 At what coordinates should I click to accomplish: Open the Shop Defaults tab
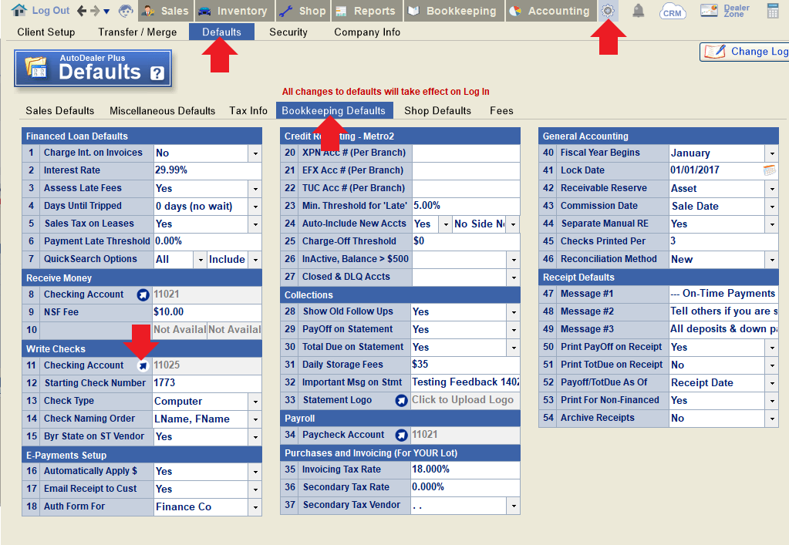438,110
